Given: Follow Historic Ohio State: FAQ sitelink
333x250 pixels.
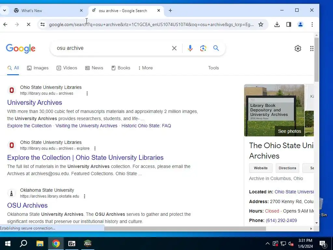Looking at the screenshot, I should coord(146,126).
